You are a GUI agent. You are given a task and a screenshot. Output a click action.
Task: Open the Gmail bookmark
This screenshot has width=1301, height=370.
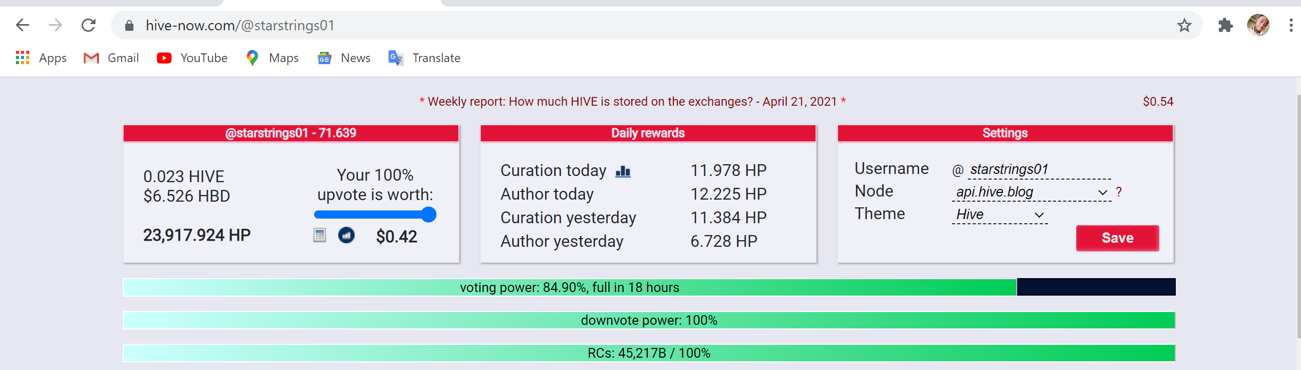point(111,58)
